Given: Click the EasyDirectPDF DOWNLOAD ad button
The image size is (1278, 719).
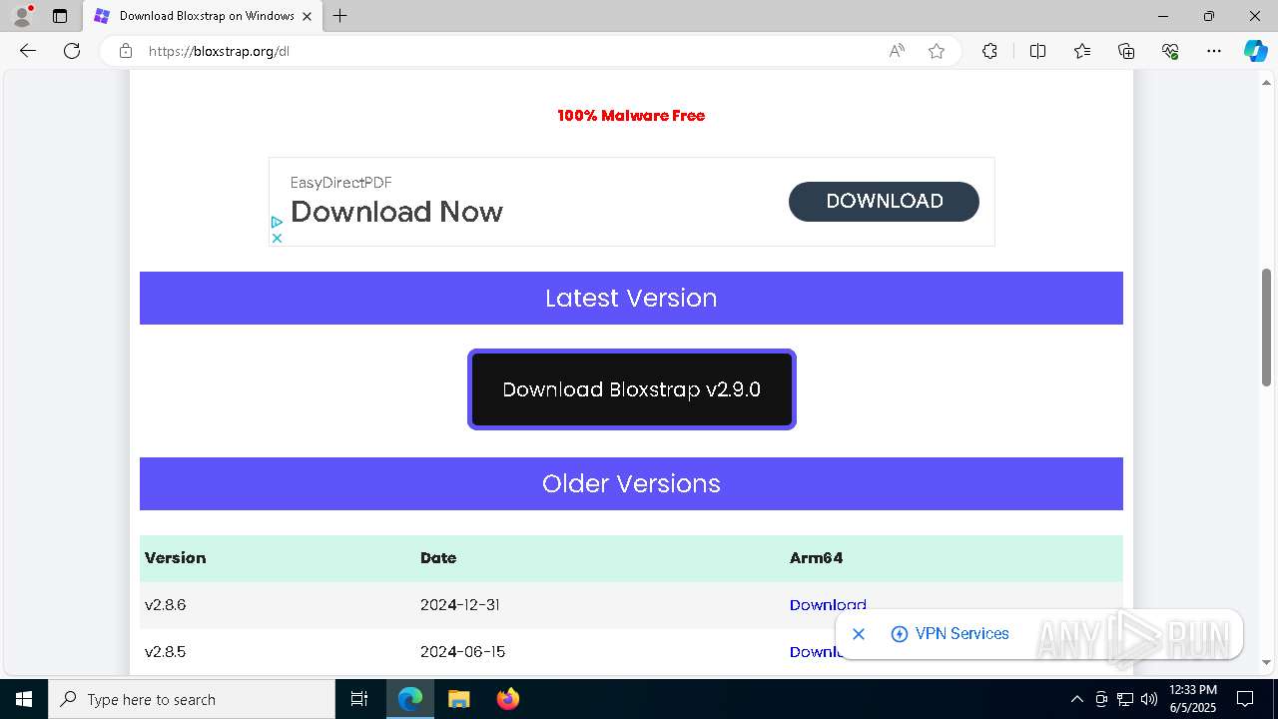Looking at the screenshot, I should (884, 201).
